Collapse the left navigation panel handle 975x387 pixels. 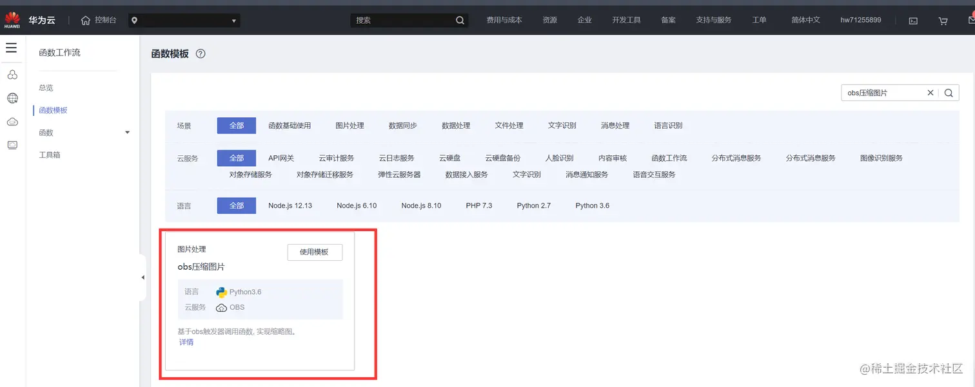tap(143, 278)
